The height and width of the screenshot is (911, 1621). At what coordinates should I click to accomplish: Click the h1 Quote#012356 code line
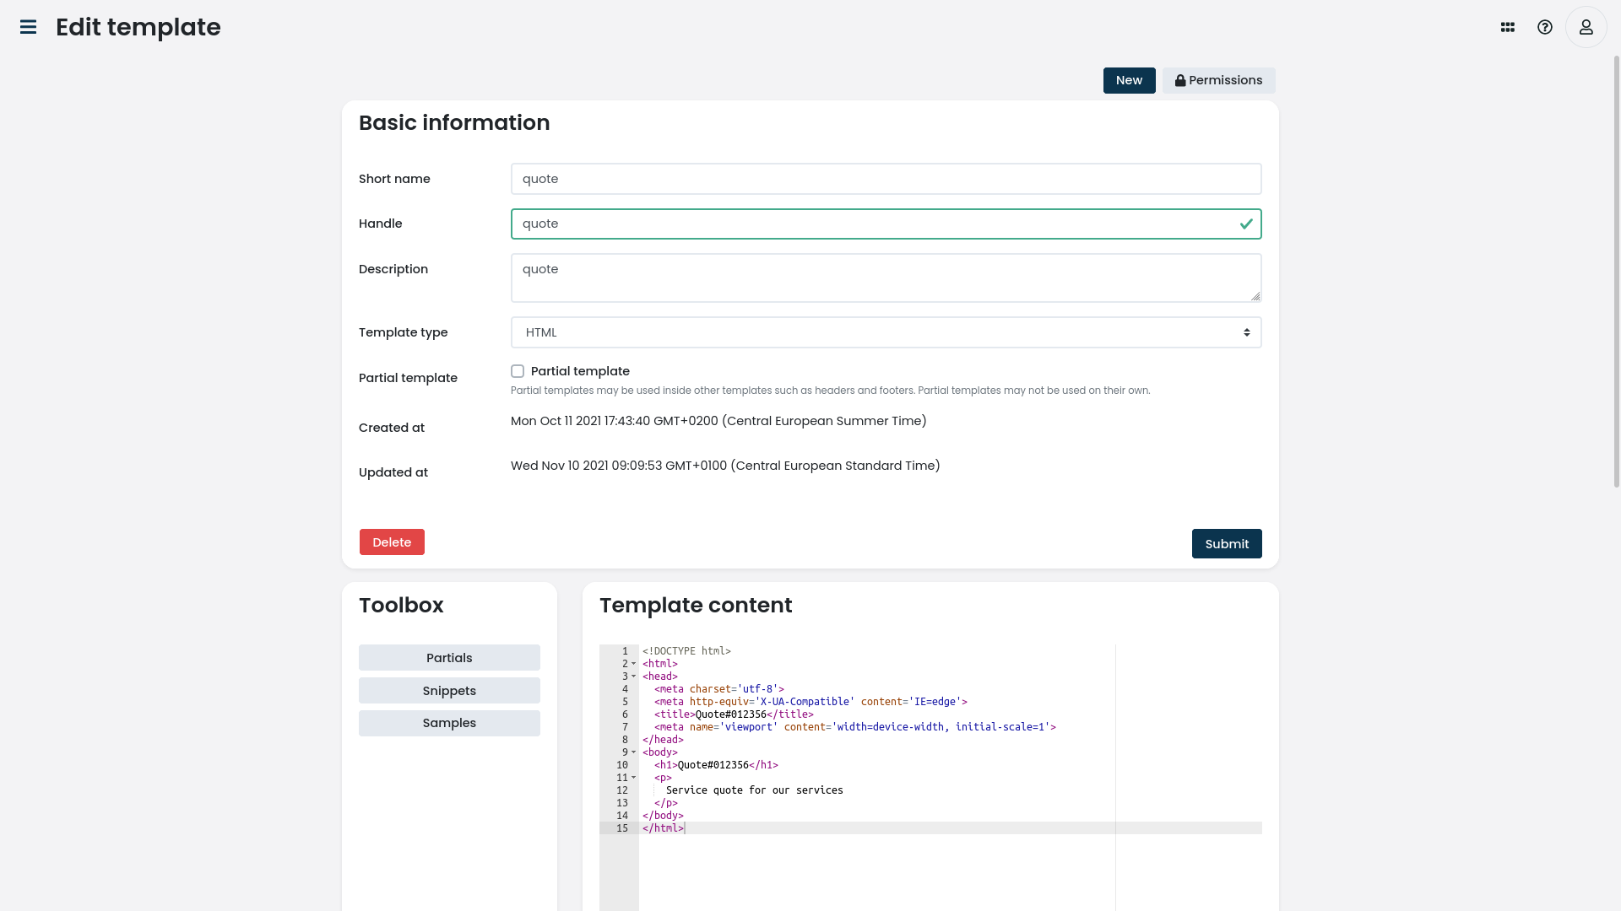tap(716, 765)
